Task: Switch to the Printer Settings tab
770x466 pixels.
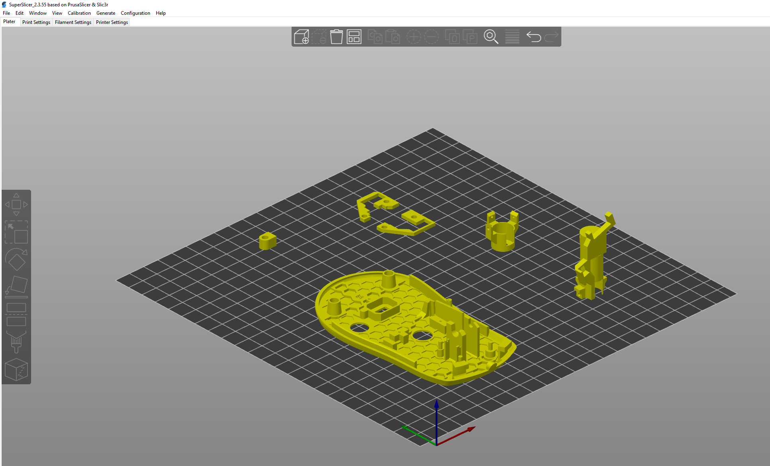Action: pyautogui.click(x=112, y=22)
